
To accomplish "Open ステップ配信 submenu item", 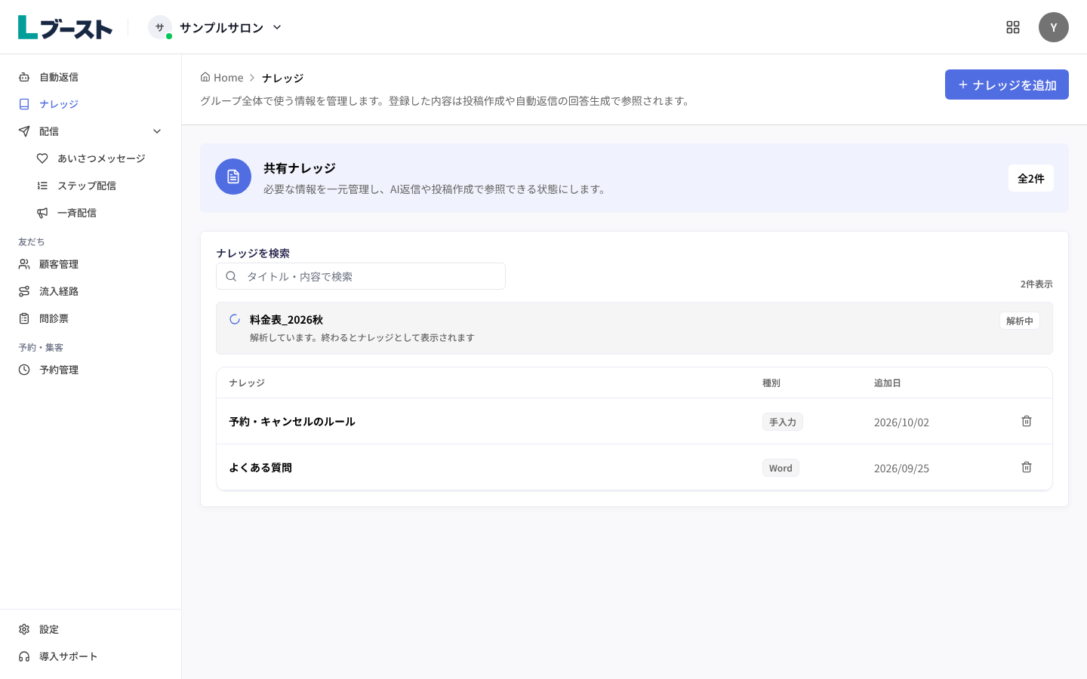I will [100, 186].
